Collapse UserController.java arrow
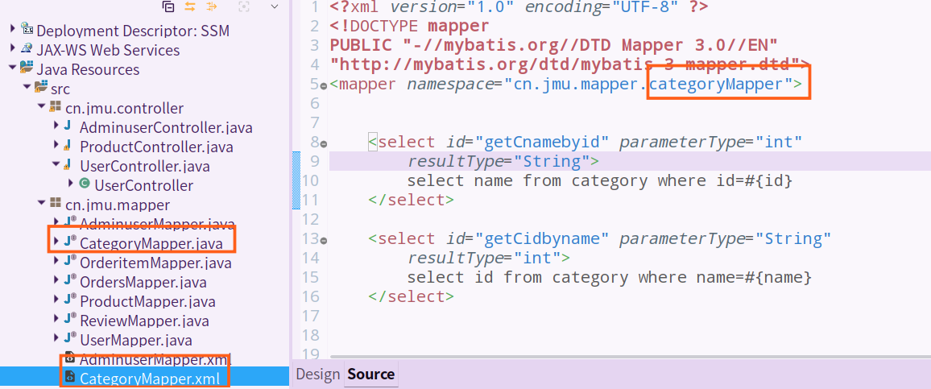931x389 pixels. point(56,165)
